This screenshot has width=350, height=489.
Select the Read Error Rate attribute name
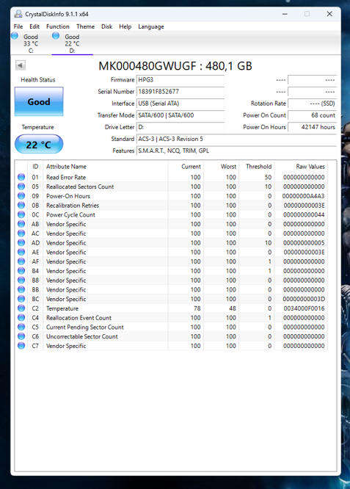click(x=66, y=177)
